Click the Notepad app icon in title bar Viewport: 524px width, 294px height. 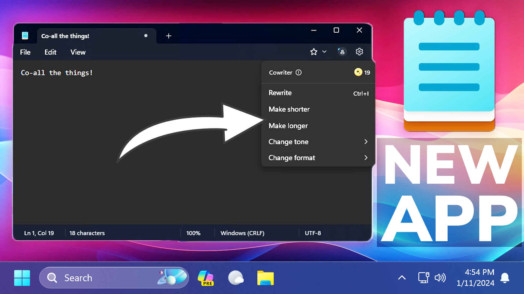25,36
